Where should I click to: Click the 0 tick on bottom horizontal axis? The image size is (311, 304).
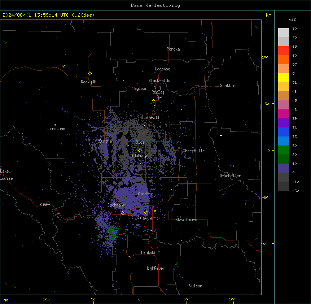tap(139, 299)
